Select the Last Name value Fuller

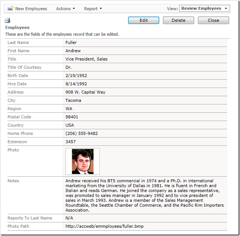[x=71, y=42]
